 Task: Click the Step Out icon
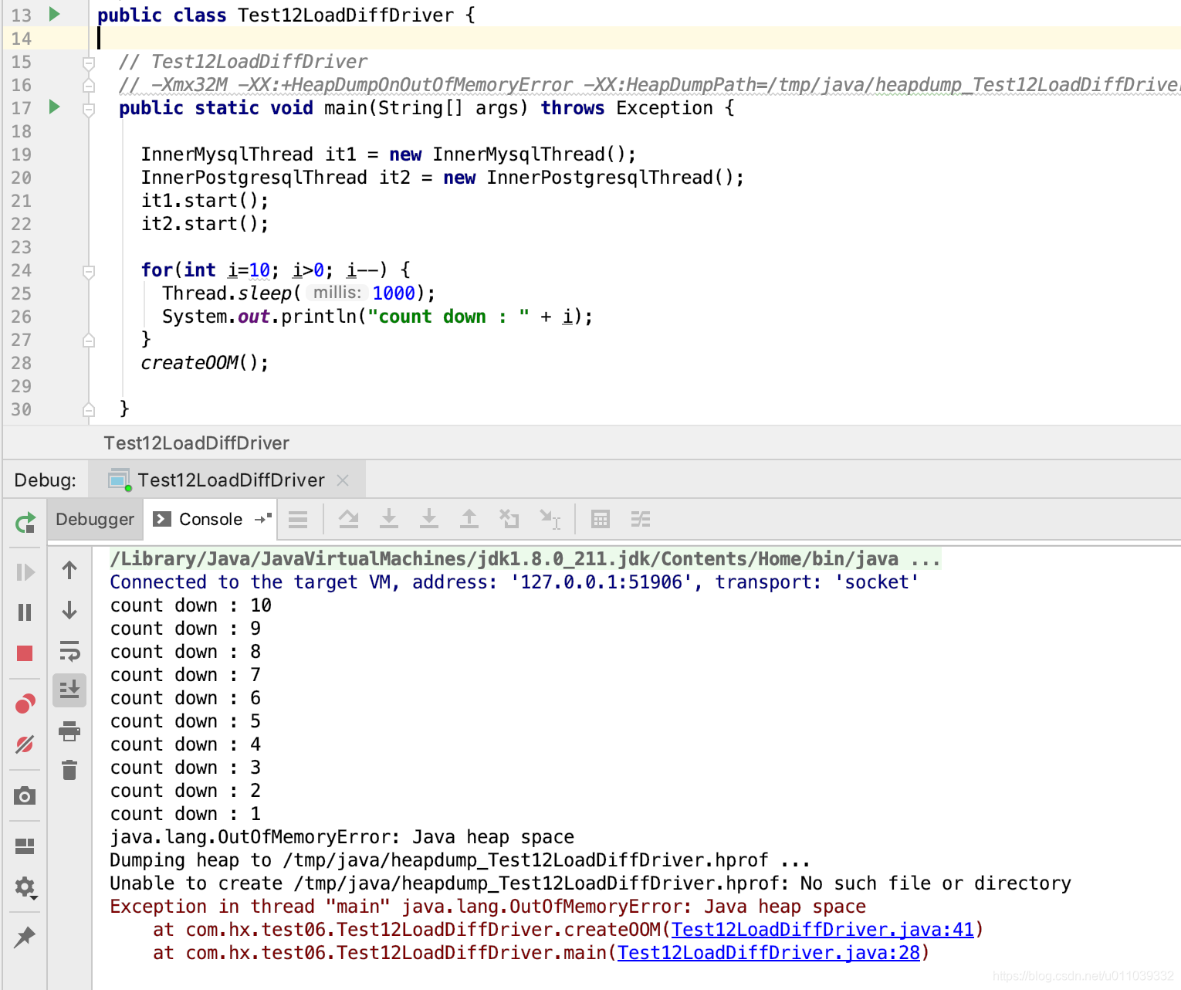[x=469, y=519]
